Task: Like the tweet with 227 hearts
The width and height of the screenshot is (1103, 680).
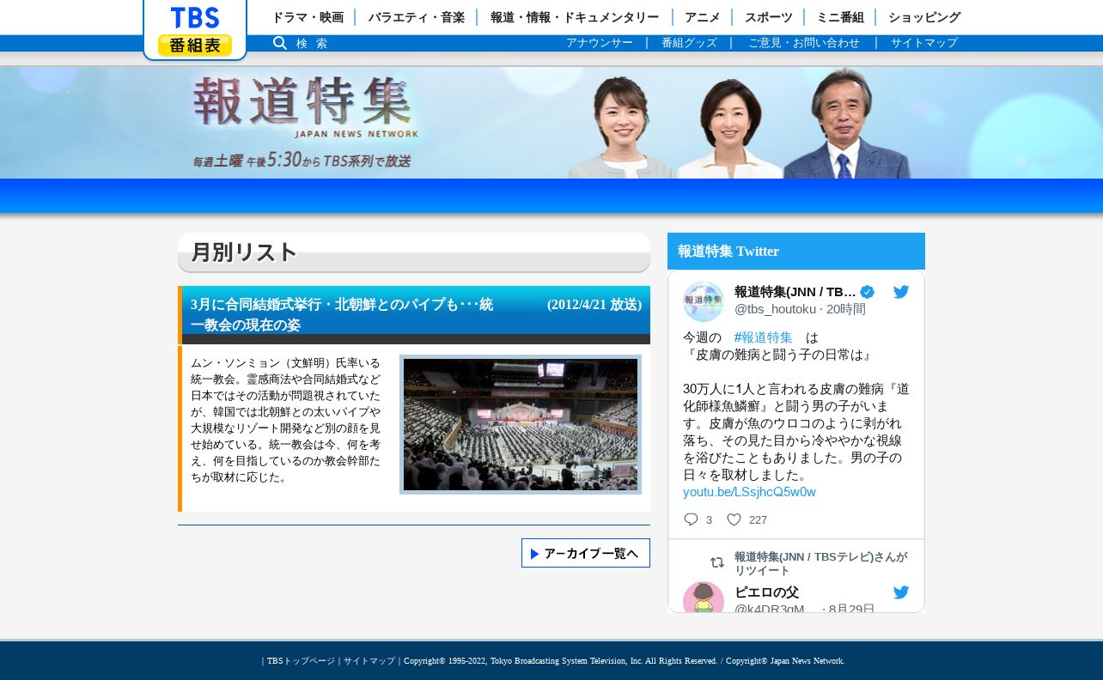Action: pos(734,519)
